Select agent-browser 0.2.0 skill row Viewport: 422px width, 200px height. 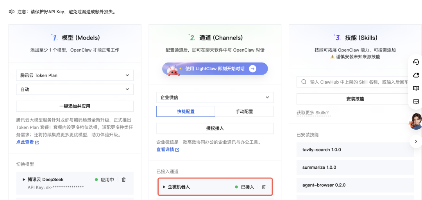(355, 185)
